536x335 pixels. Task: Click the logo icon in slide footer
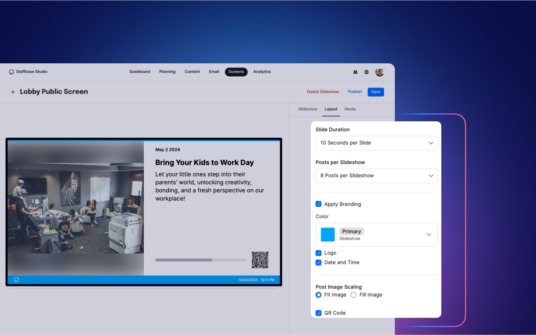pyautogui.click(x=16, y=280)
